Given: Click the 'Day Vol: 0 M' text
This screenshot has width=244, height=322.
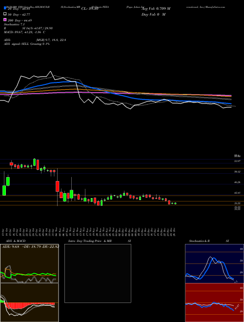Looking at the screenshot, I should click(153, 14).
